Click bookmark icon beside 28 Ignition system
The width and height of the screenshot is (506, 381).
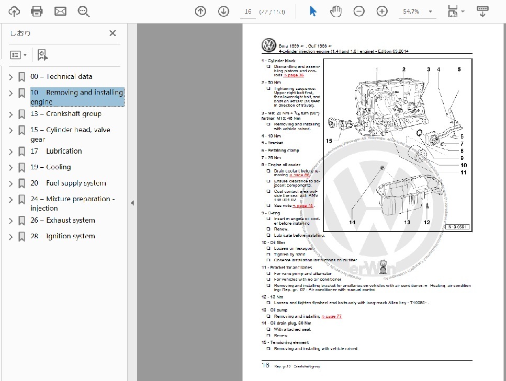21,237
